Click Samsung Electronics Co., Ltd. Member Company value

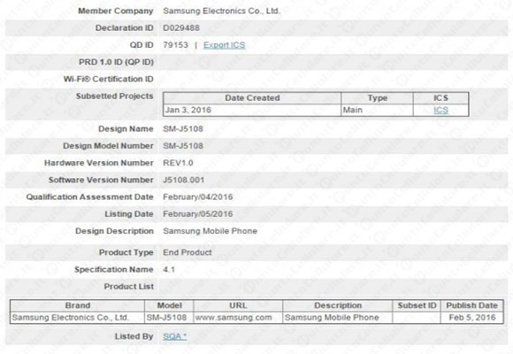click(x=221, y=11)
